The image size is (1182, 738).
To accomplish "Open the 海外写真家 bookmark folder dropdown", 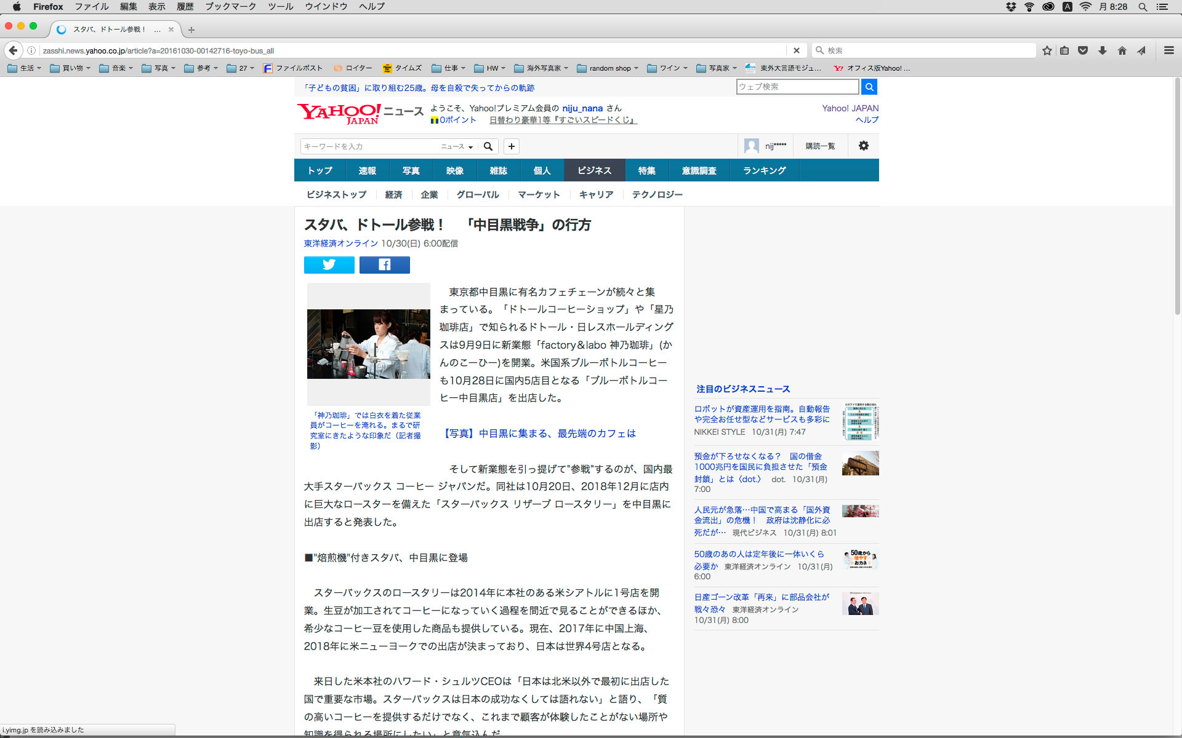I will [x=541, y=68].
